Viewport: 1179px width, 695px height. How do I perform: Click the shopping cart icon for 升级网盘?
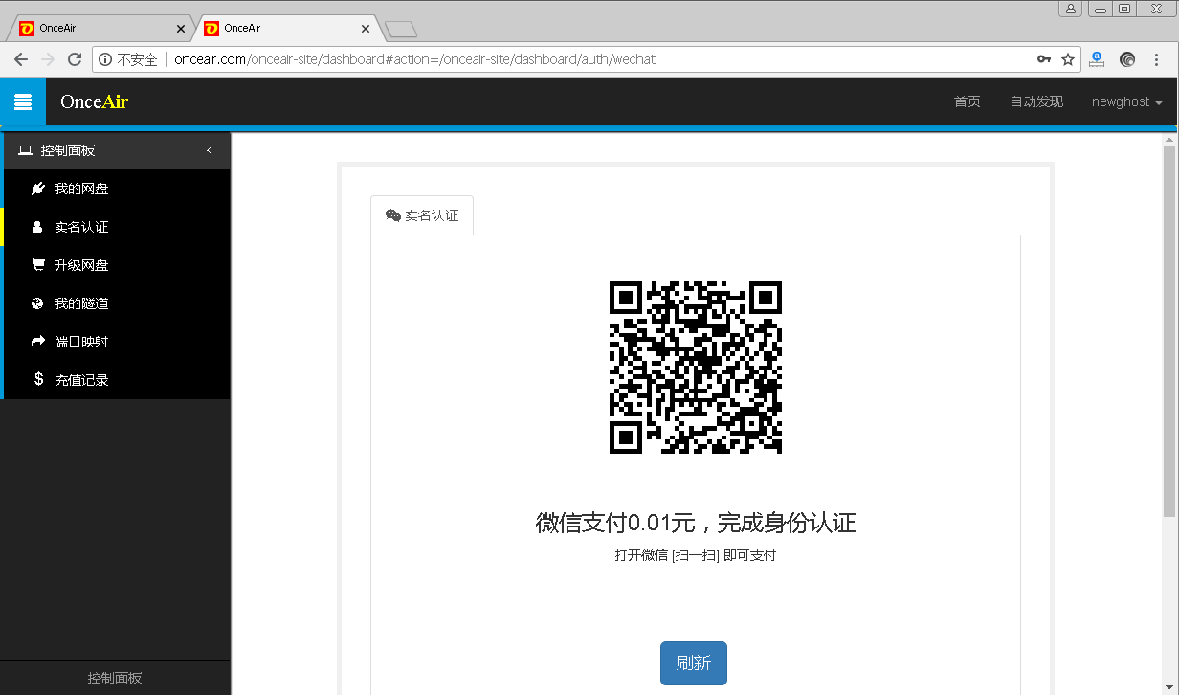pos(38,265)
